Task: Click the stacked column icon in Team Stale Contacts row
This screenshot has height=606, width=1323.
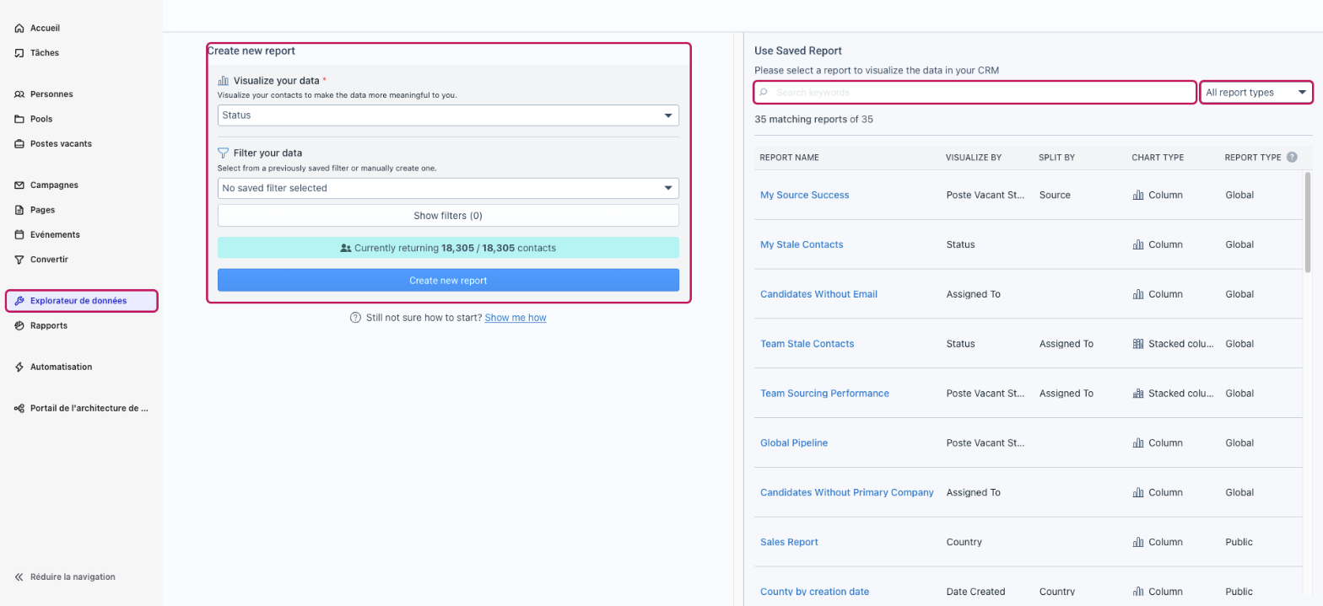Action: 1138,344
